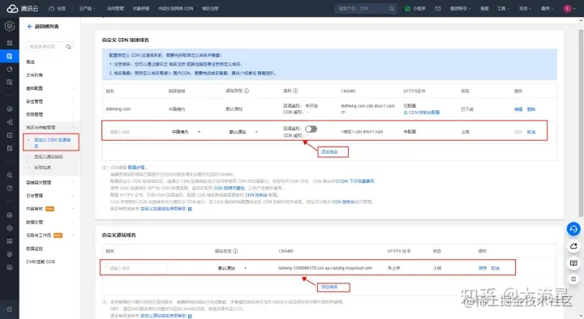Click the info icon beside origin type header

point(247,91)
